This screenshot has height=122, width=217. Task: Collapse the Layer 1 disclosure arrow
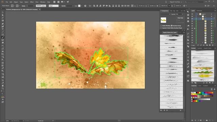(198, 14)
